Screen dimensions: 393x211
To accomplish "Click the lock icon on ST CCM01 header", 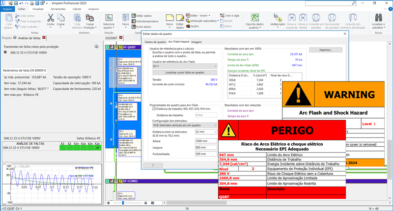I will pos(120,181).
